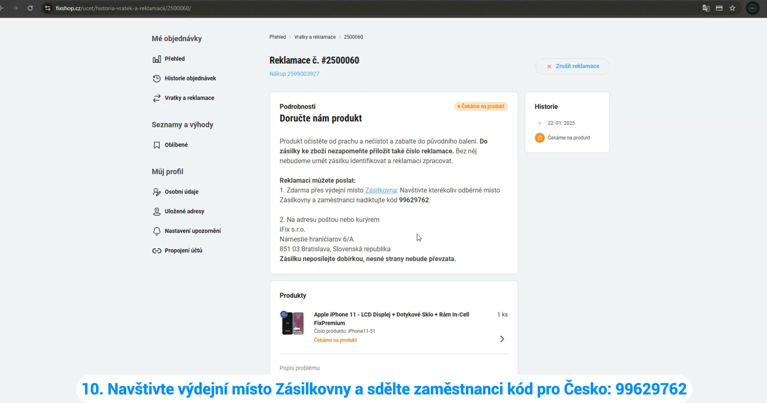The width and height of the screenshot is (767, 403).
Task: Click the Propojení účtů link icon
Action: click(157, 251)
